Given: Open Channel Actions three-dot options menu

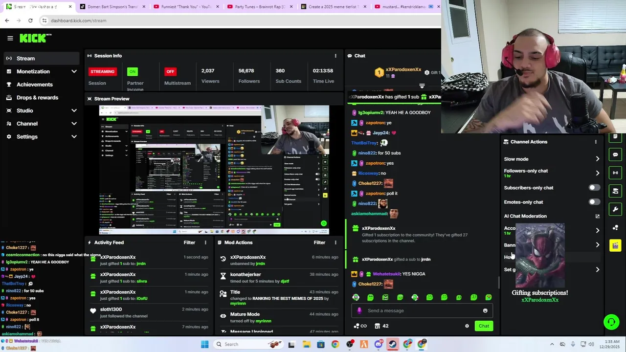Looking at the screenshot, I should (x=596, y=142).
